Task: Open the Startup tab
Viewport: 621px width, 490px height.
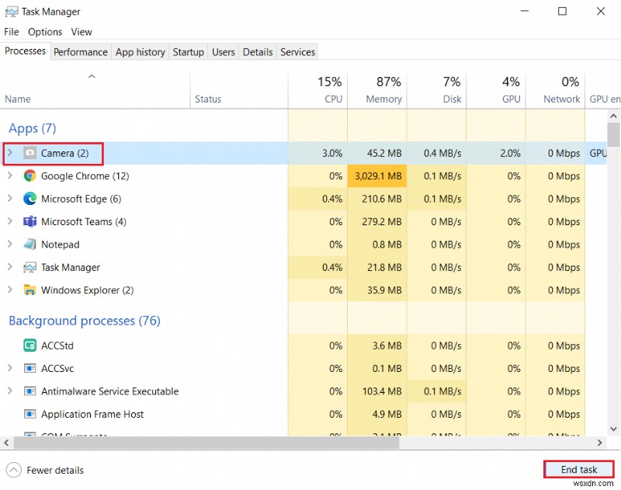Action: pyautogui.click(x=188, y=52)
